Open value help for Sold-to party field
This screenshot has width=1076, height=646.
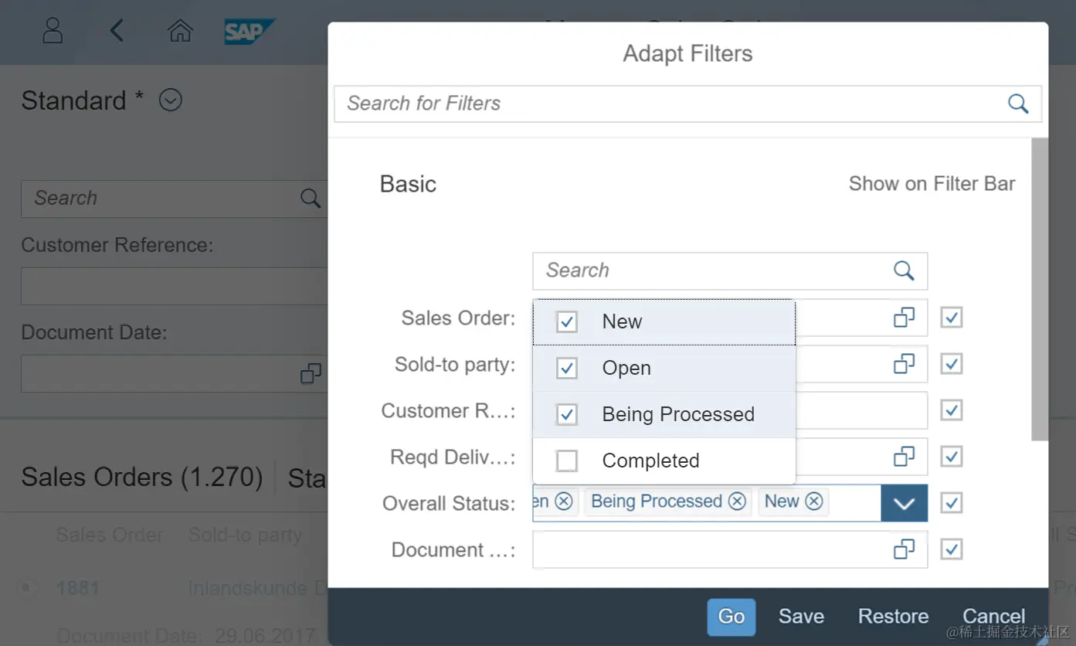[x=904, y=364]
